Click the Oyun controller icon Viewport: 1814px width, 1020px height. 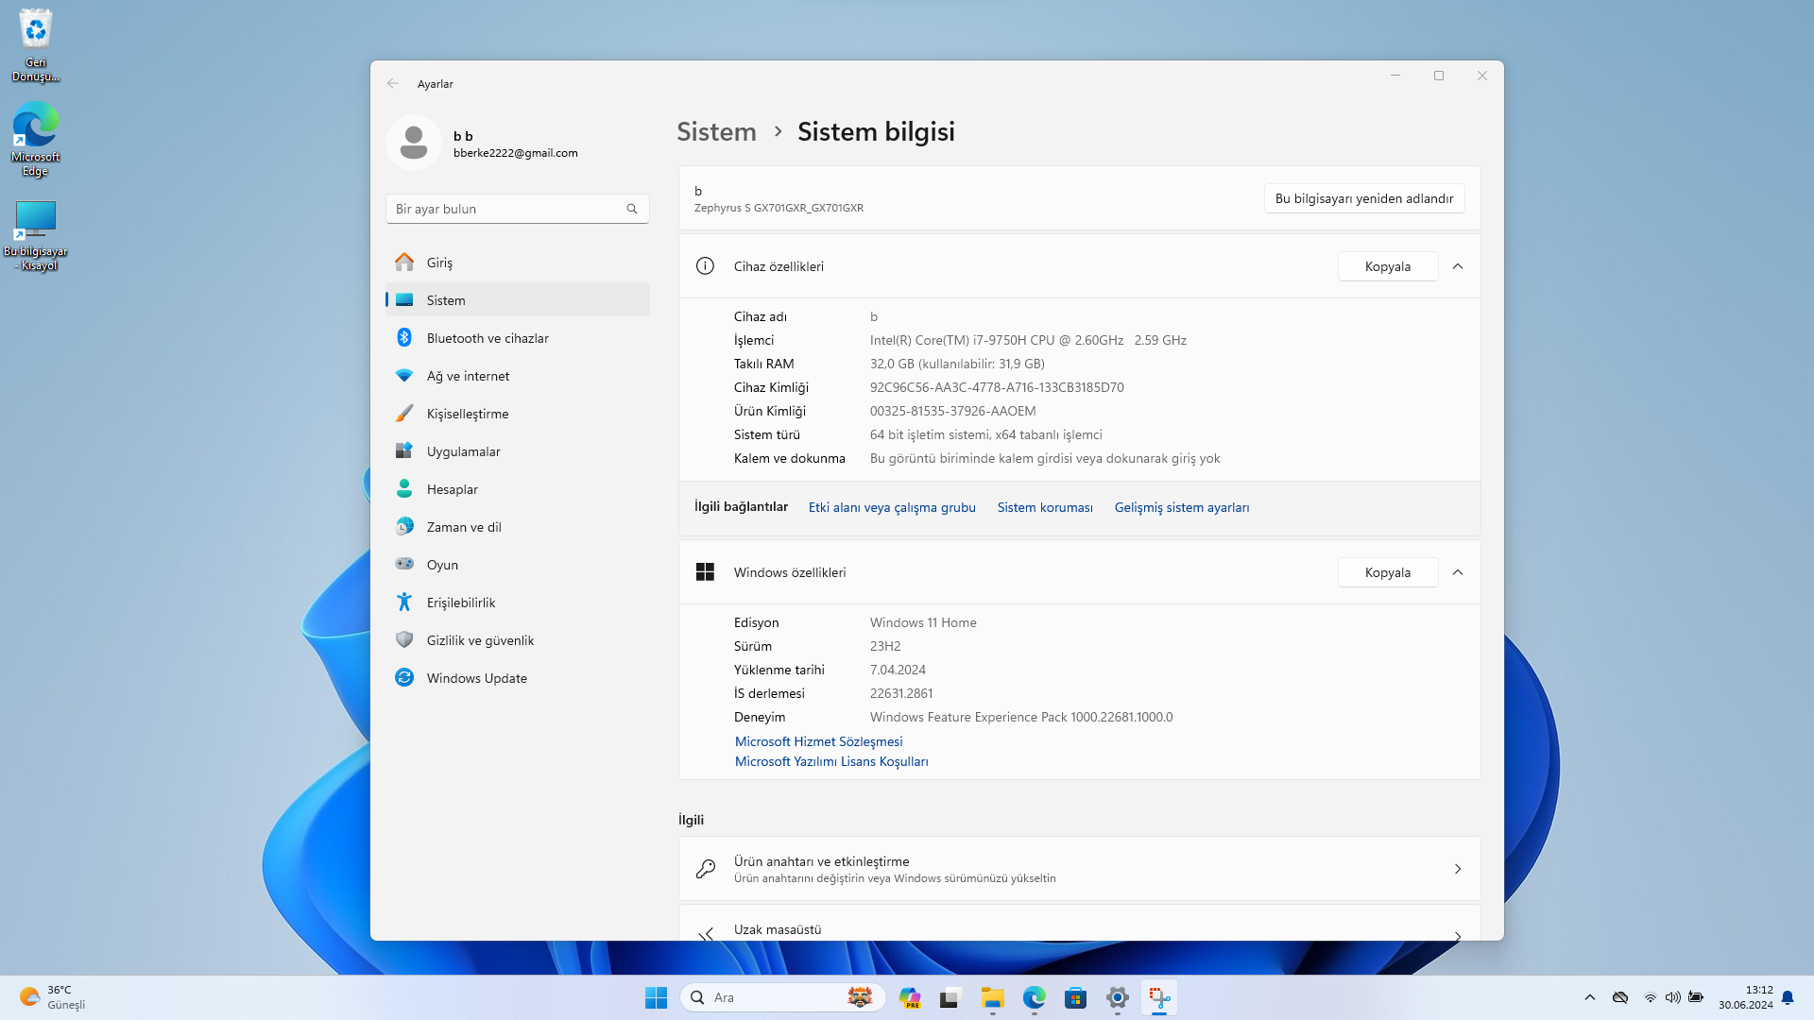click(x=404, y=564)
